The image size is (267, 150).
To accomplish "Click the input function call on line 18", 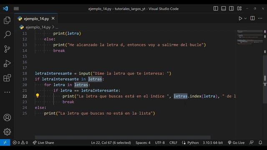I will tap(84, 73).
